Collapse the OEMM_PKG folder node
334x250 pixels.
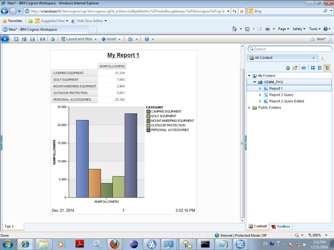(x=254, y=82)
